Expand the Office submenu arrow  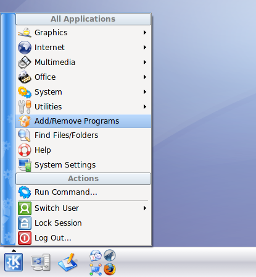point(145,77)
